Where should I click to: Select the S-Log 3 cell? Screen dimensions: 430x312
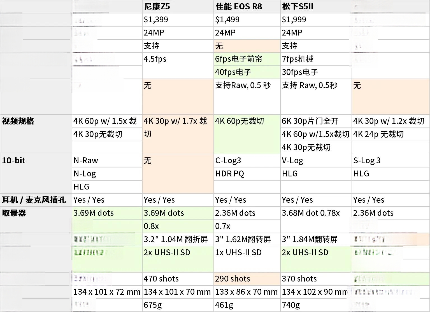coord(391,160)
